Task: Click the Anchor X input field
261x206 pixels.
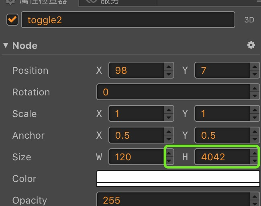Action: [137, 135]
